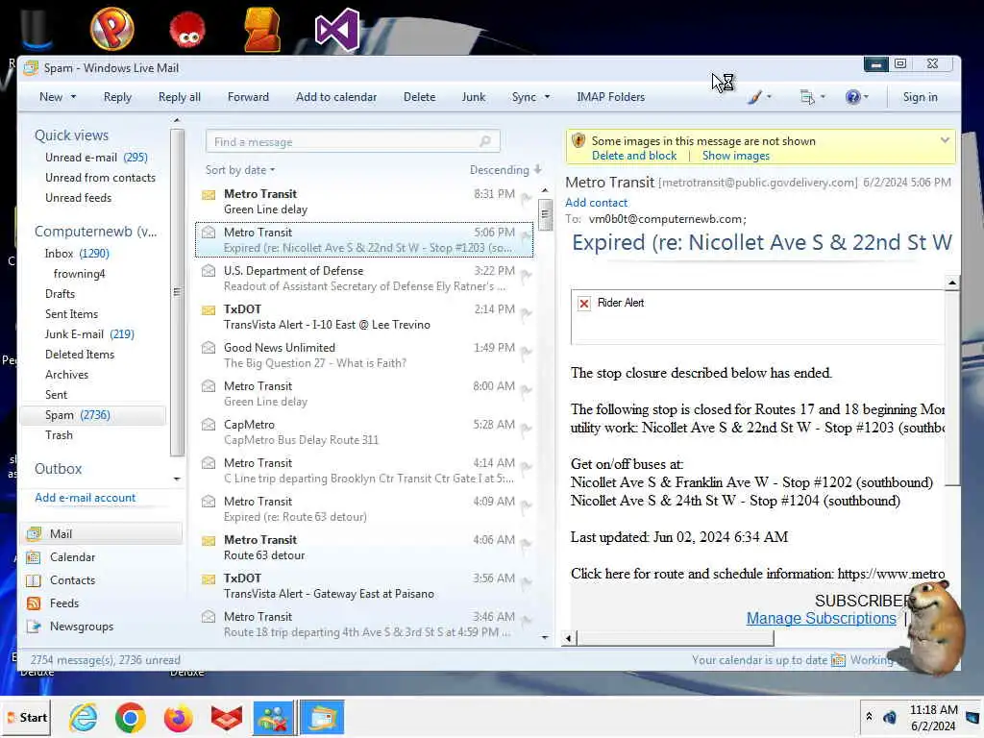Image resolution: width=984 pixels, height=738 pixels.
Task: Click message list scrollbar down arrow
Action: coord(545,638)
